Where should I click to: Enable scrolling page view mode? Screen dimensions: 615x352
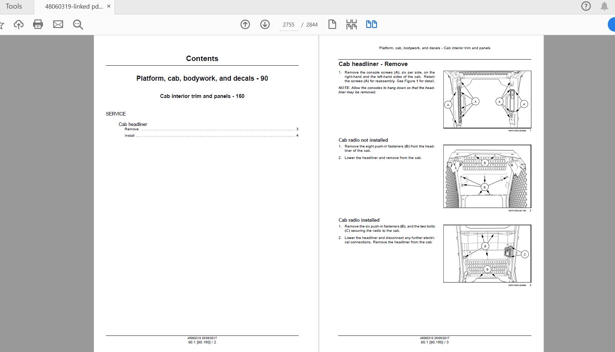[x=351, y=24]
